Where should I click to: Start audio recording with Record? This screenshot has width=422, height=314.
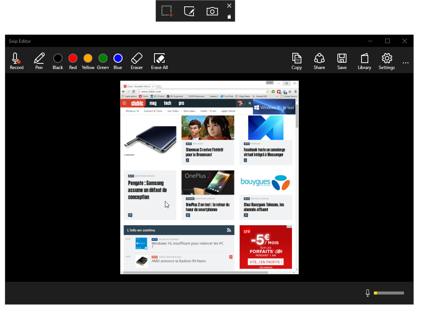click(x=17, y=61)
